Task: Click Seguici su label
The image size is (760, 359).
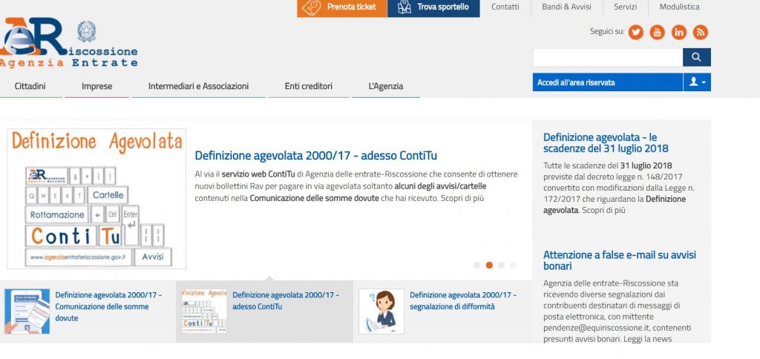Action: (x=607, y=31)
